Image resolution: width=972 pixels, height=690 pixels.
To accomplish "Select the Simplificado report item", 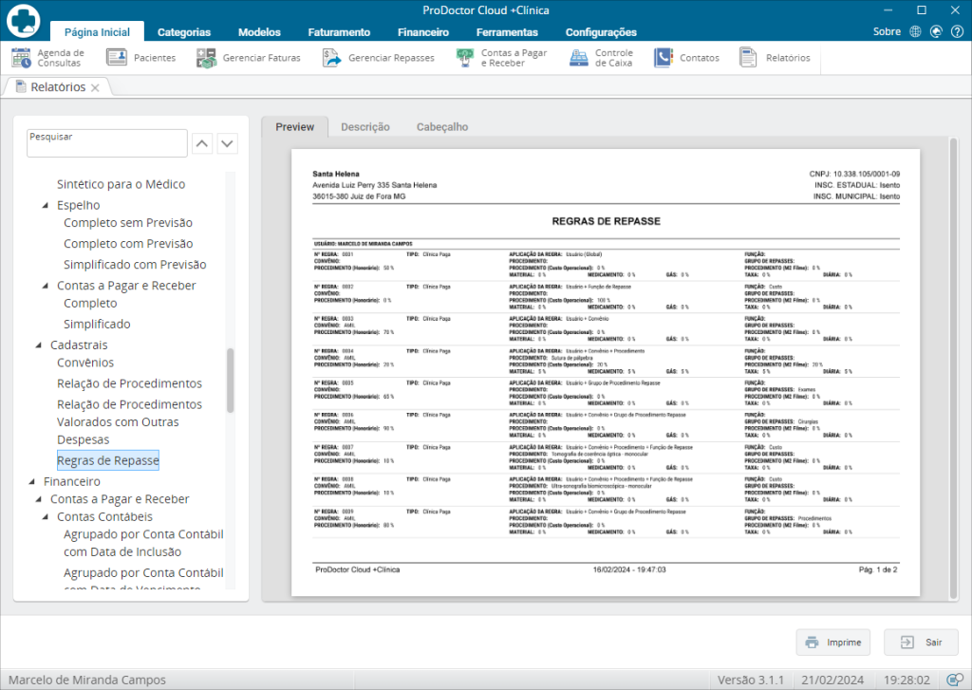I will (x=98, y=325).
